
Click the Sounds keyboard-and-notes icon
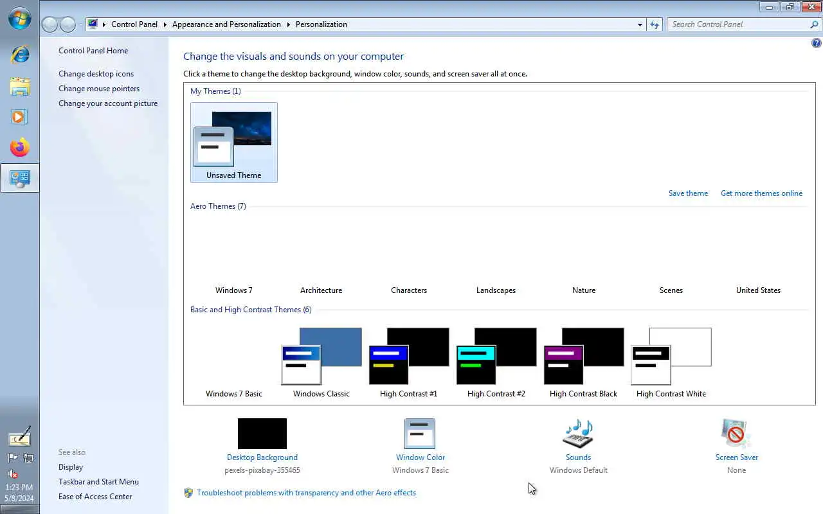tap(578, 434)
